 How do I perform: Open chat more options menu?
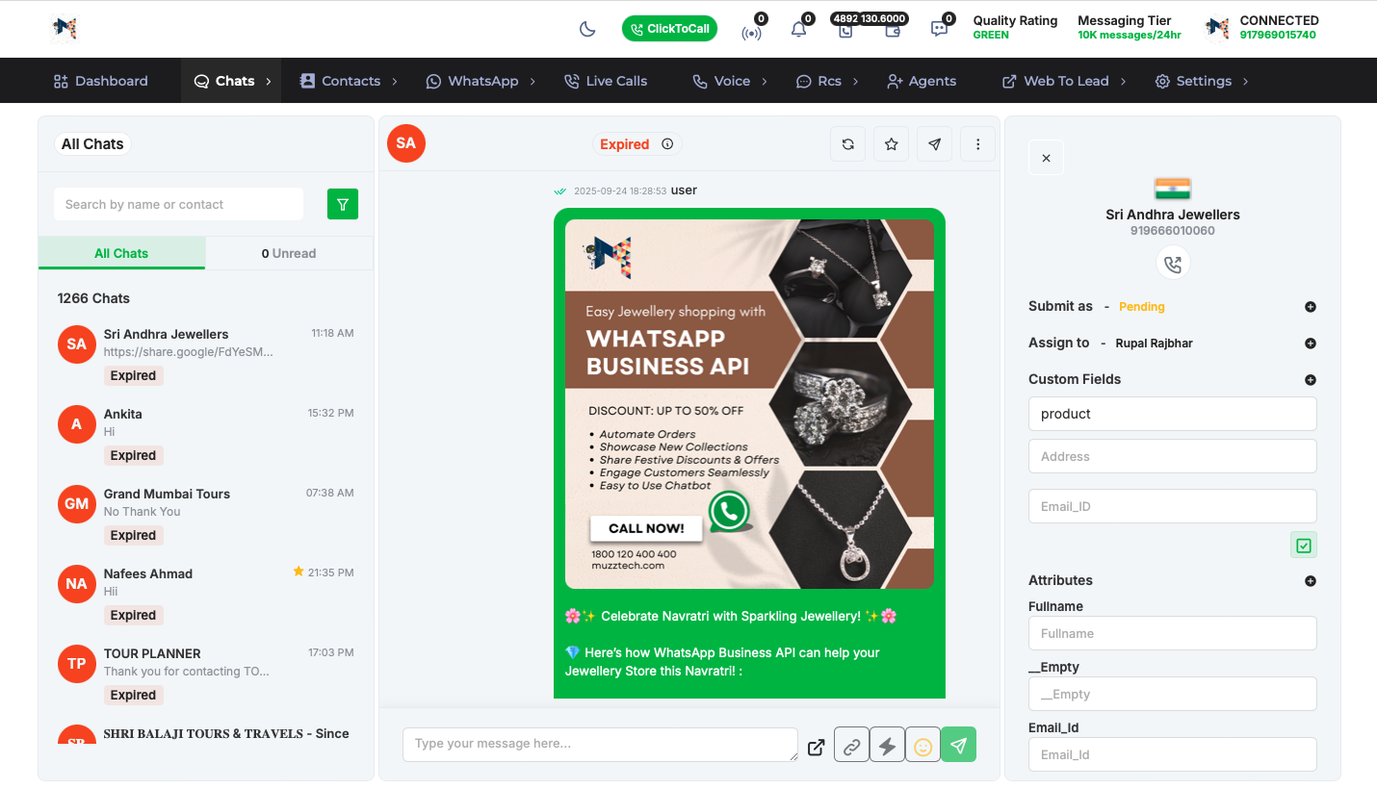point(977,144)
